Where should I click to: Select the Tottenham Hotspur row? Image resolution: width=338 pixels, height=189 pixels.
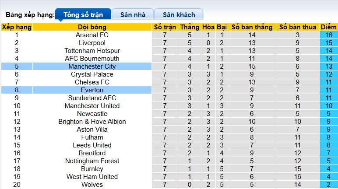[92, 51]
